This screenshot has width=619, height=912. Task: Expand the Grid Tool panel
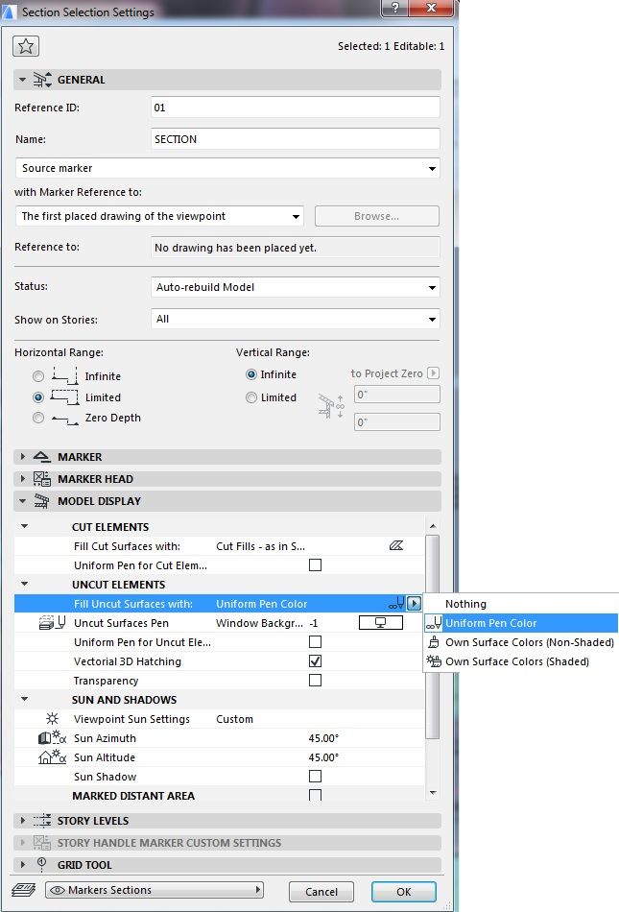[x=23, y=864]
